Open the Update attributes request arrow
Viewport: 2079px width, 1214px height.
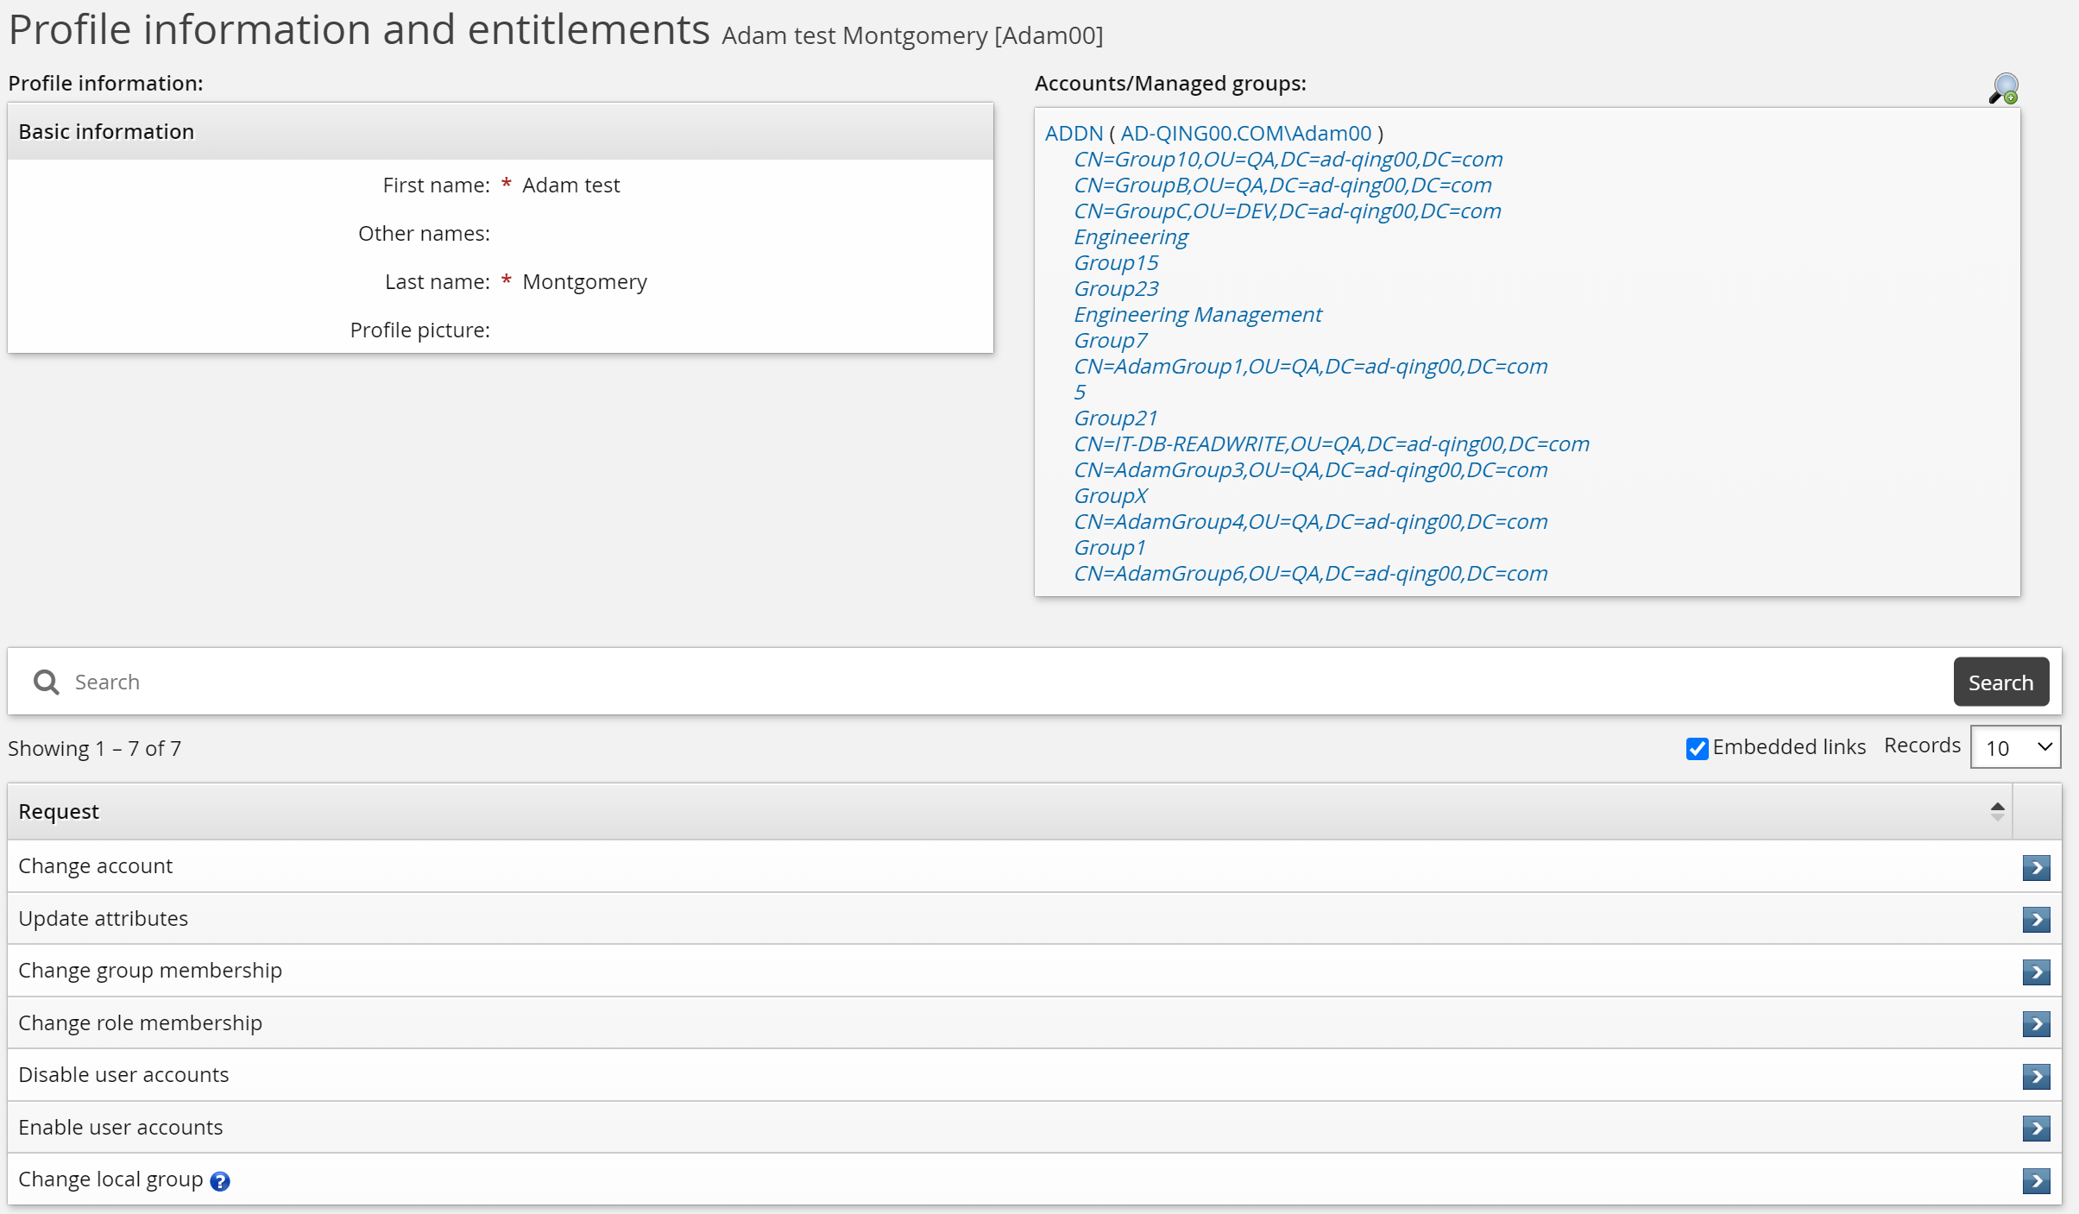coord(2036,920)
